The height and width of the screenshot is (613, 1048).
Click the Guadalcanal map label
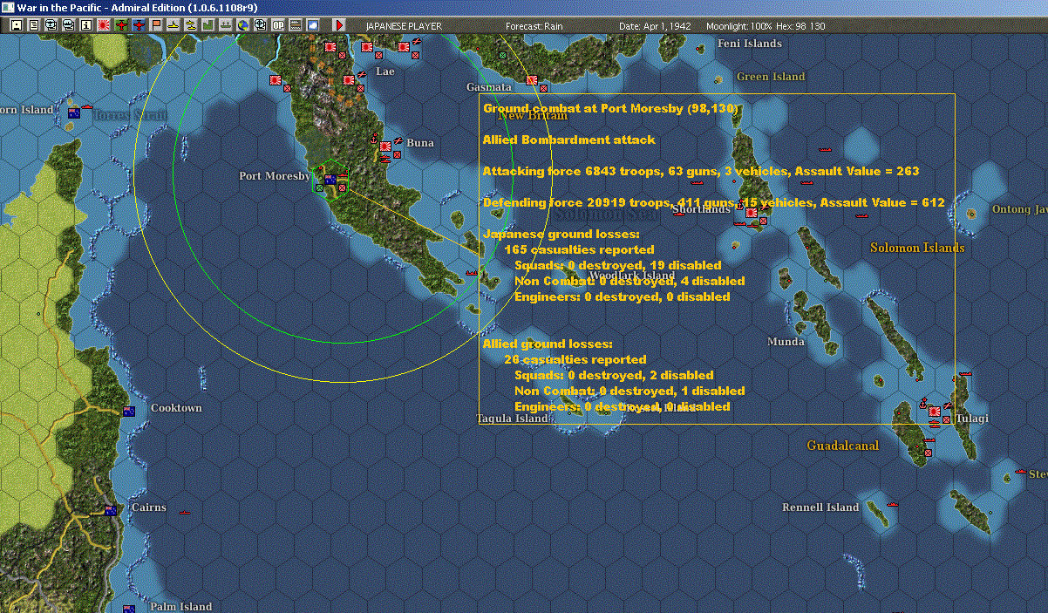tap(842, 446)
